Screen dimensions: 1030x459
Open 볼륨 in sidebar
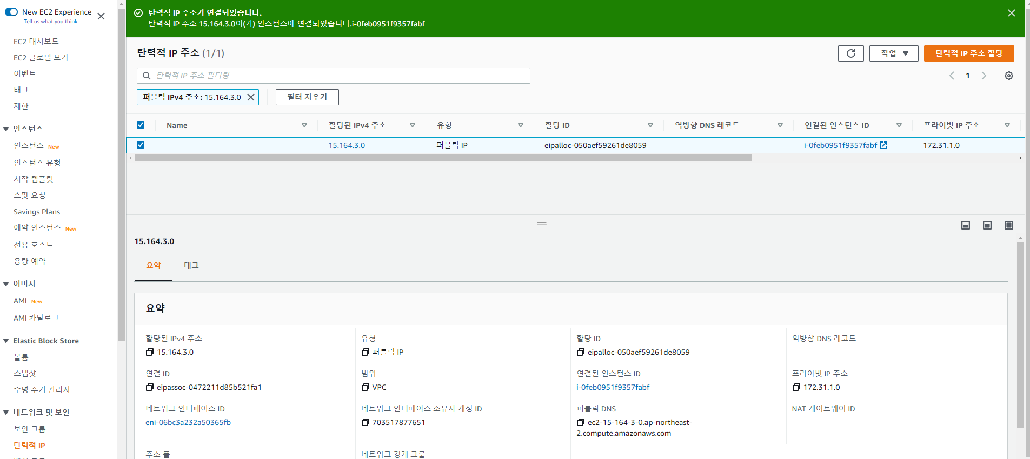point(21,357)
